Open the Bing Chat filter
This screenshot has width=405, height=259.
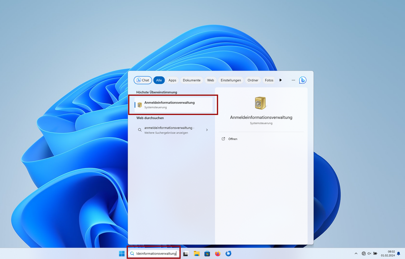pos(143,80)
